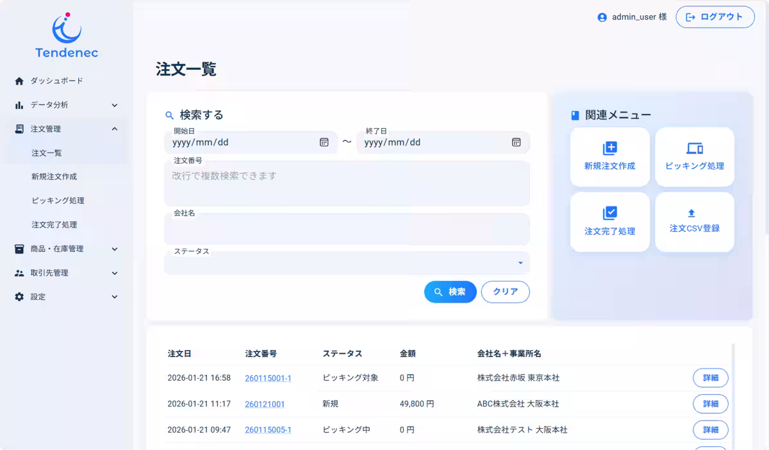Collapse the 注文管理 section
The width and height of the screenshot is (769, 450).
(114, 128)
